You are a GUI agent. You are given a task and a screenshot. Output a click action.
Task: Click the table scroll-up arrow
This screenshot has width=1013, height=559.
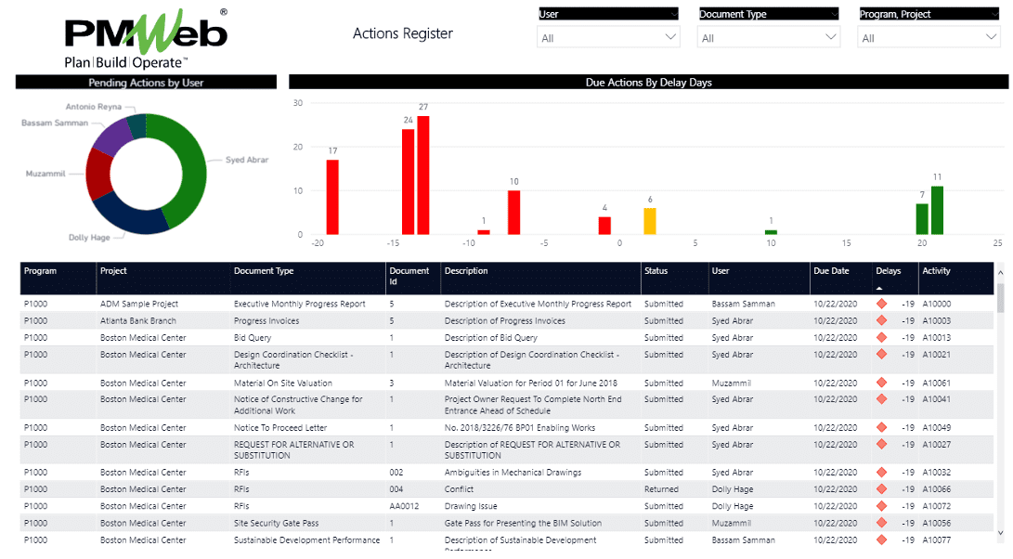1000,272
